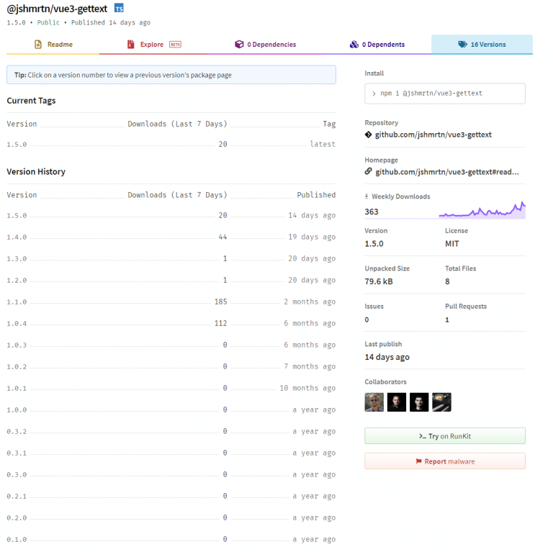The height and width of the screenshot is (552, 553).
Task: Open version 0.1.0 package page
Action: click(17, 540)
